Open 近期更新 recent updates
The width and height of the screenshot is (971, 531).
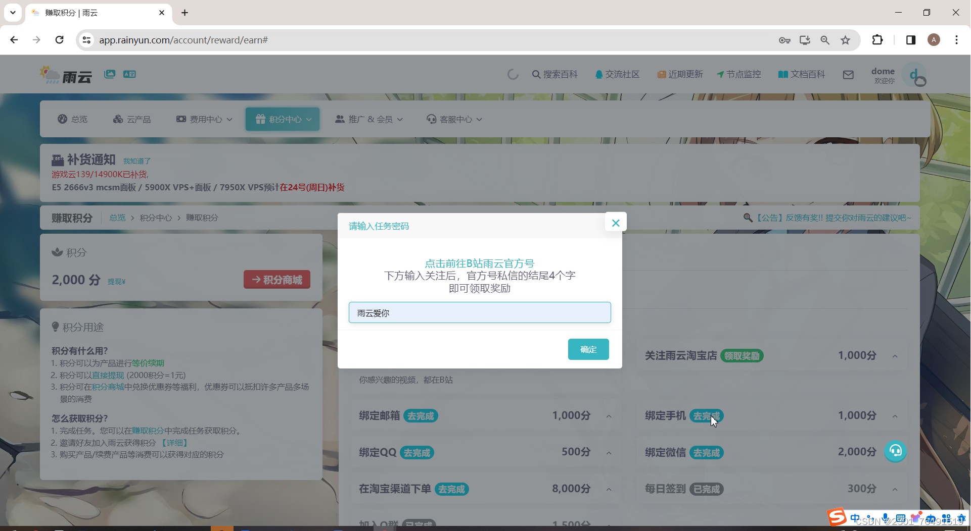tap(680, 74)
